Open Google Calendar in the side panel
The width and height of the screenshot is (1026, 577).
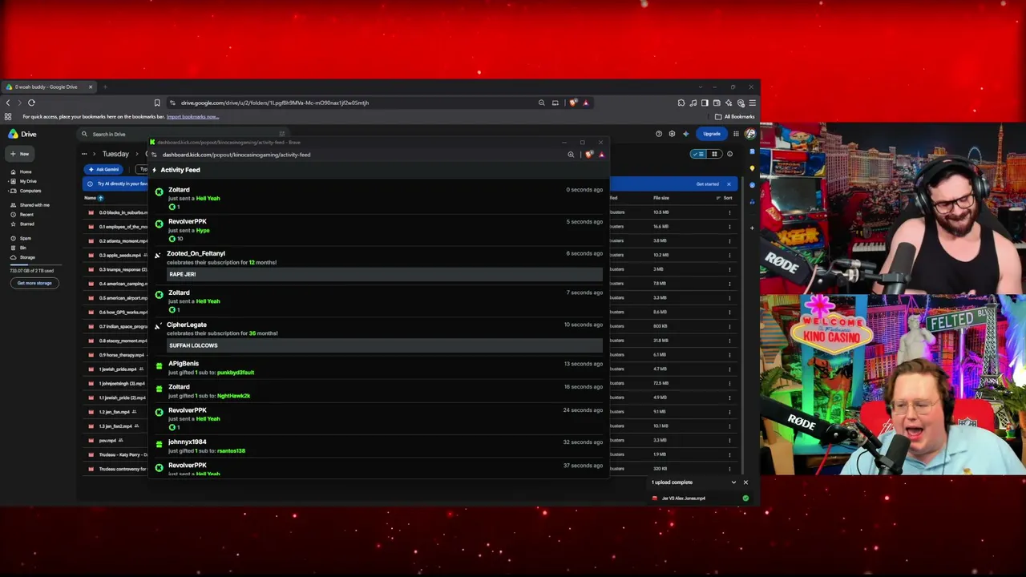click(752, 151)
